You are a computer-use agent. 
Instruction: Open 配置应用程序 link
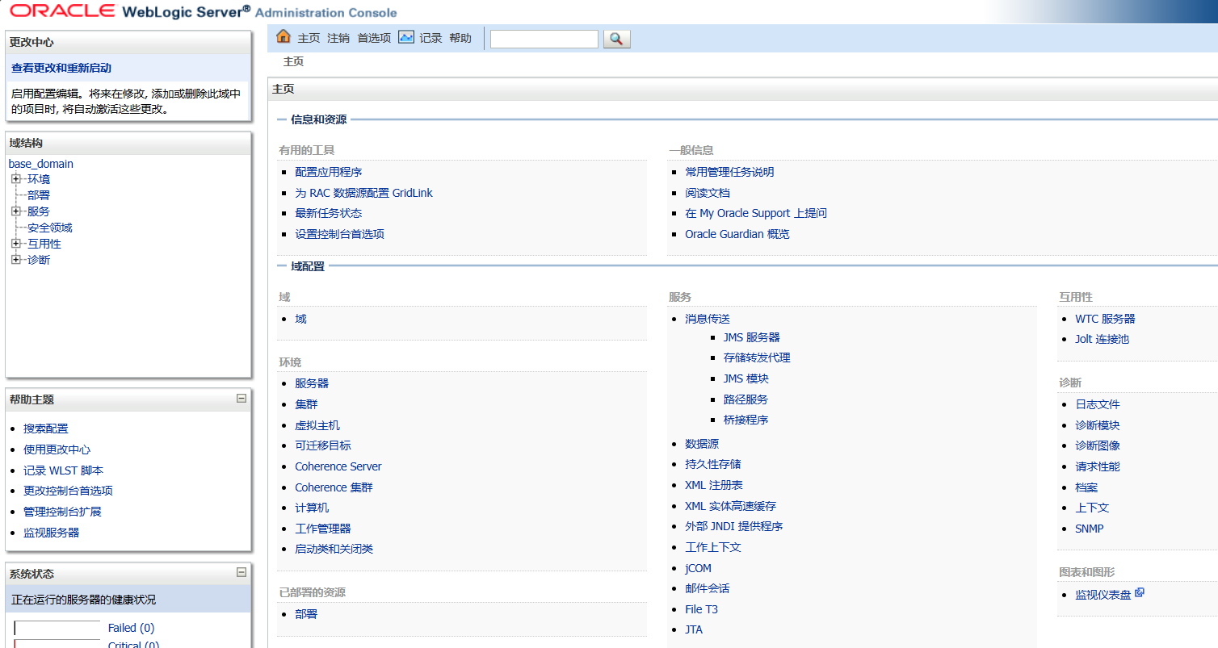coord(329,172)
